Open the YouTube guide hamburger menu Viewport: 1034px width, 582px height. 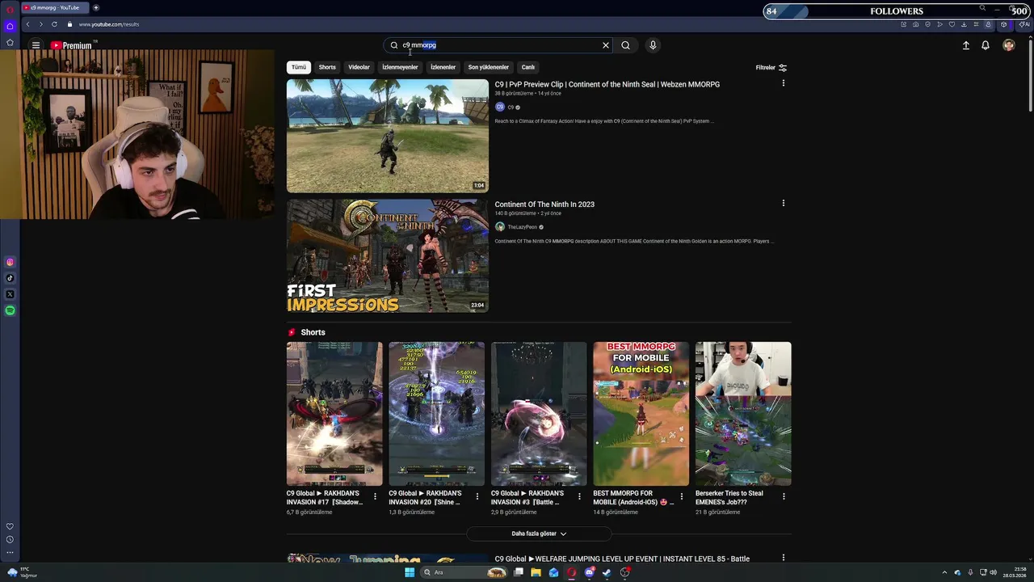coord(36,45)
